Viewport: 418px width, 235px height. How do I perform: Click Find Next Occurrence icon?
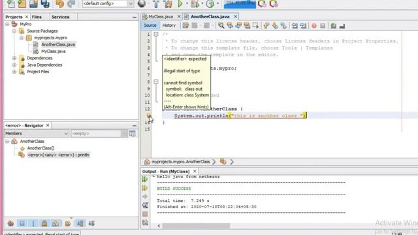[238, 25]
